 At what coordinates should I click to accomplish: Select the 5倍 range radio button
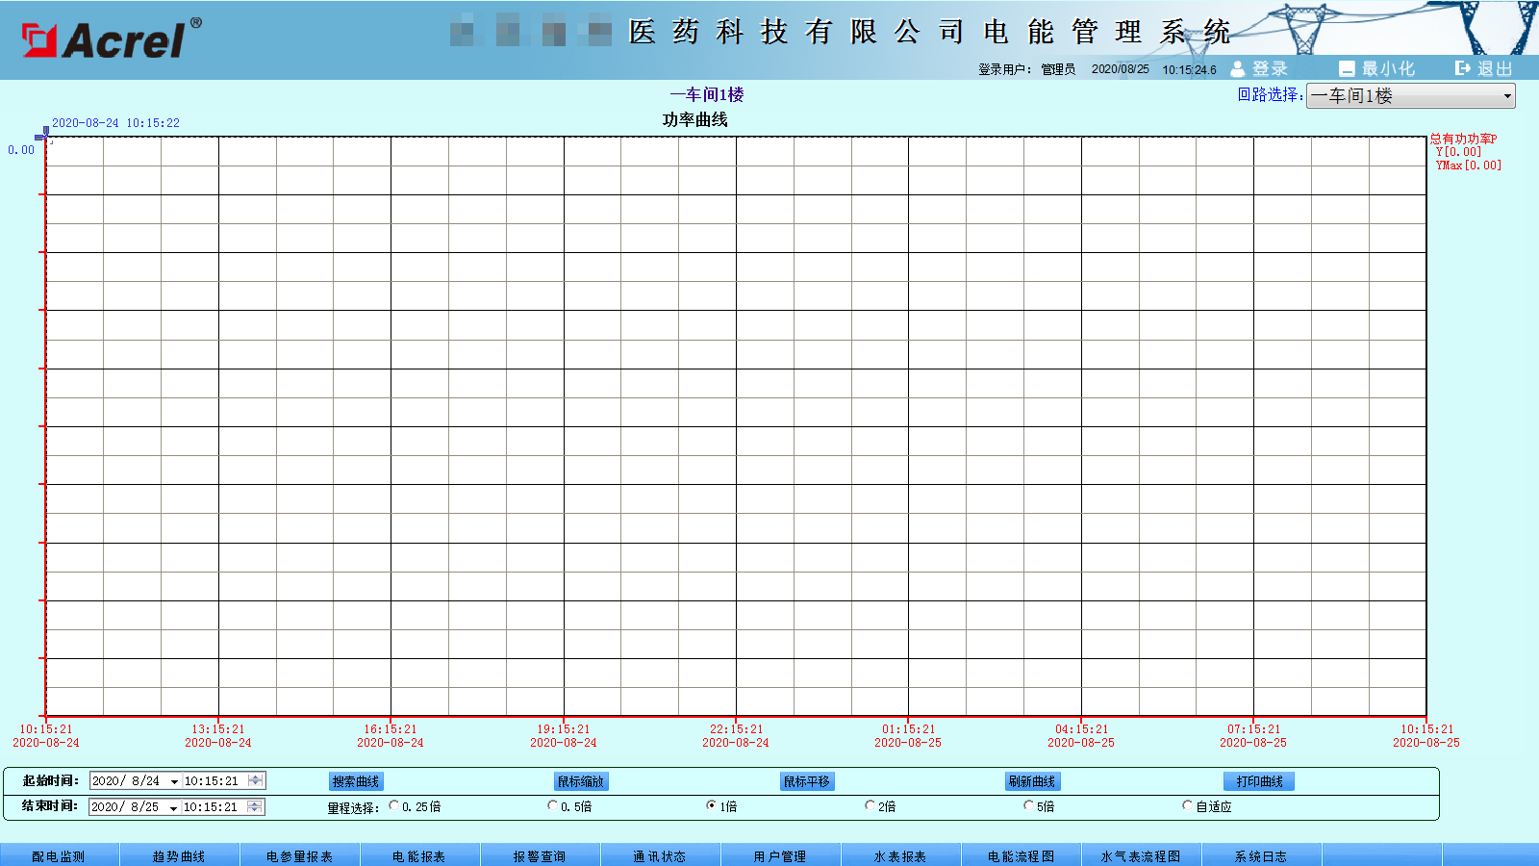tap(1028, 806)
